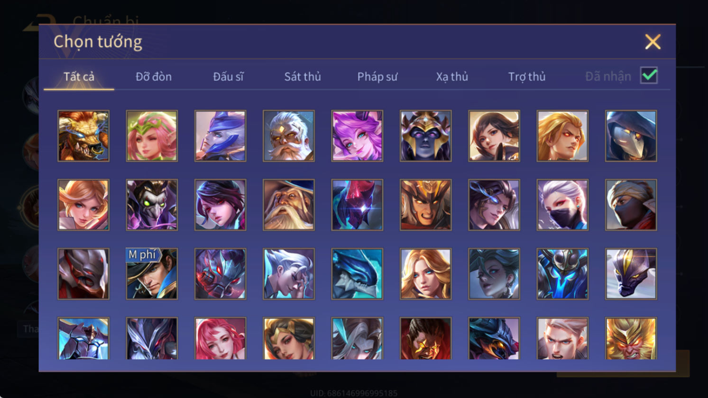Select the Tất cả tab

click(79, 76)
